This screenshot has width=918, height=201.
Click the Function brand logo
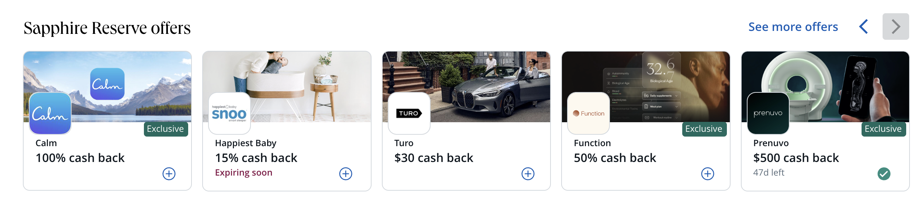pos(589,113)
